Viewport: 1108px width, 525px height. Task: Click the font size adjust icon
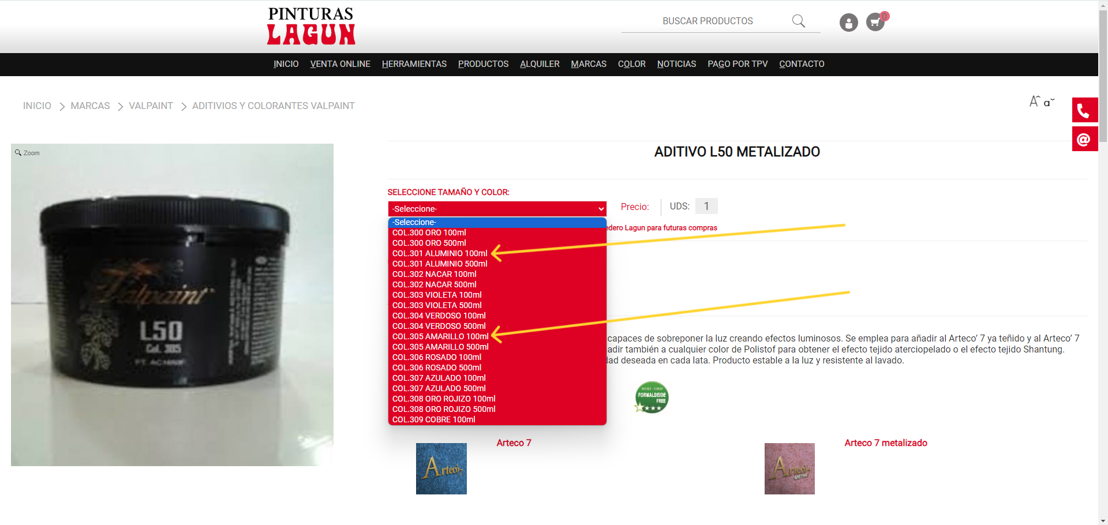[x=1042, y=102]
